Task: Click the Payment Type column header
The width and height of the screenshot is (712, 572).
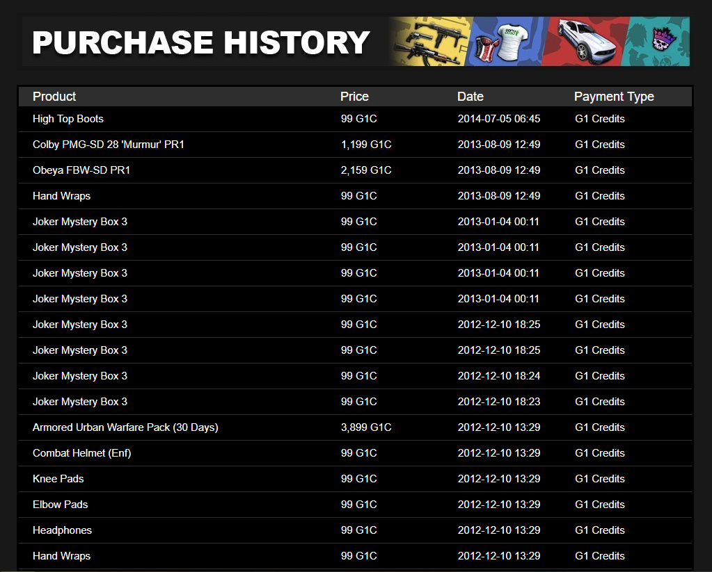Action: tap(614, 97)
